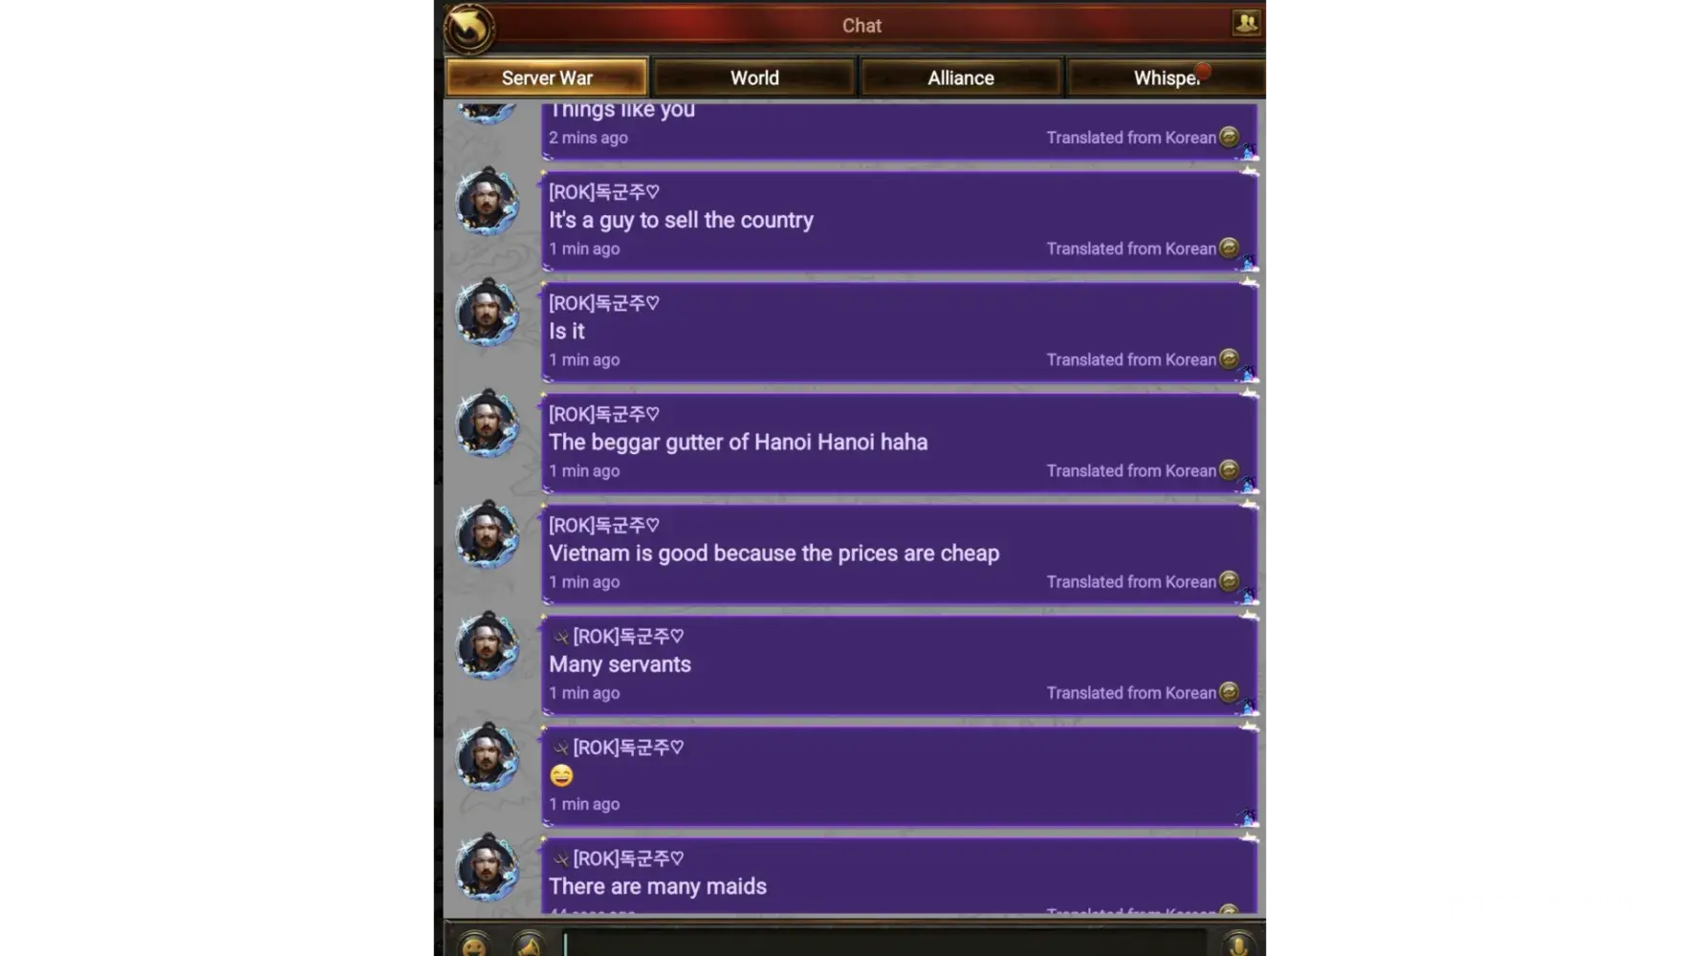Click translate icon on "It's a guy to sell" message
This screenshot has height=956, width=1700.
click(x=1230, y=248)
